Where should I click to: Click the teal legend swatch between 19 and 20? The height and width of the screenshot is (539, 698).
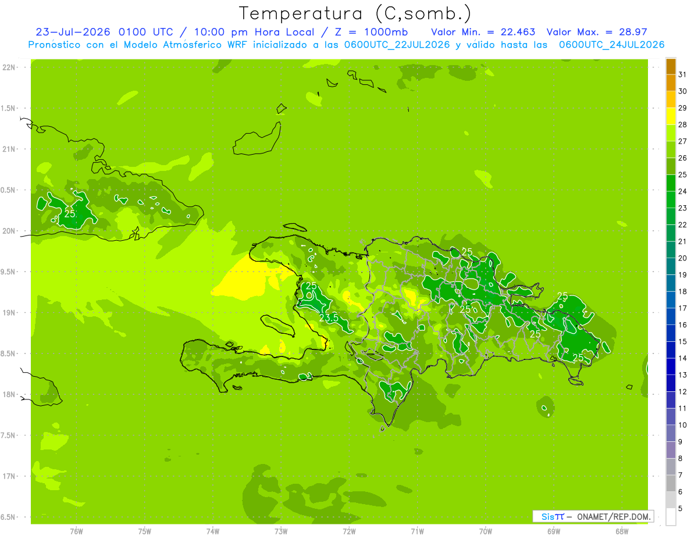(671, 267)
